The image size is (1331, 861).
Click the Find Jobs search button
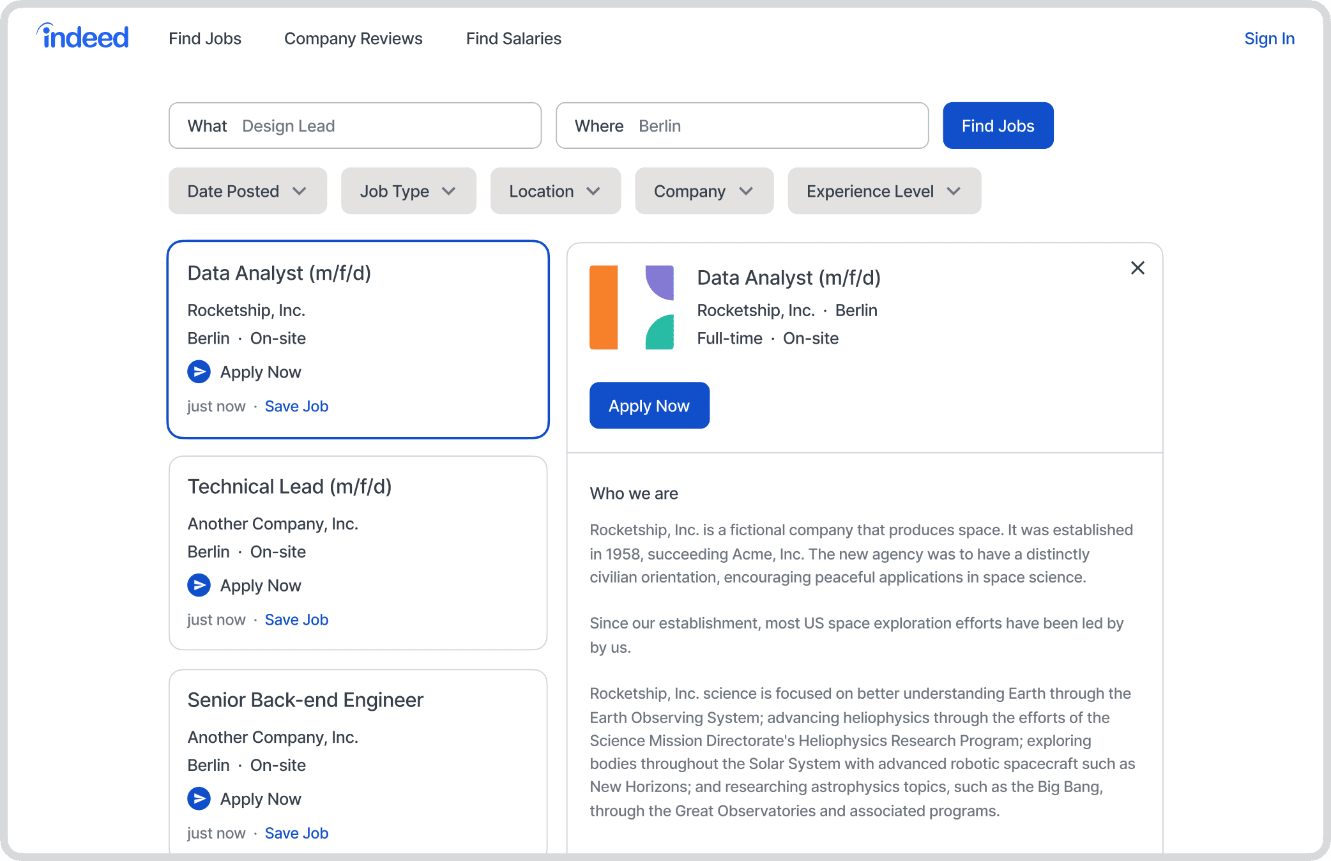997,125
